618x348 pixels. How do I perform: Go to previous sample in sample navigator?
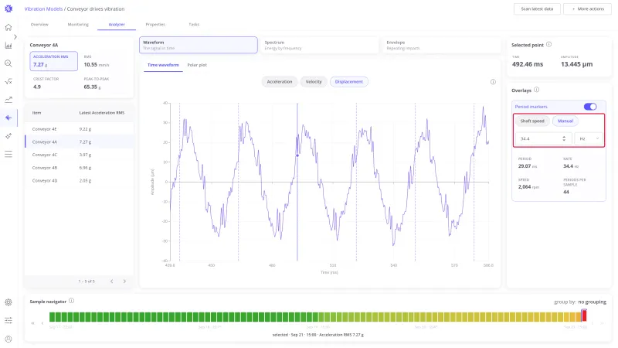42,323
